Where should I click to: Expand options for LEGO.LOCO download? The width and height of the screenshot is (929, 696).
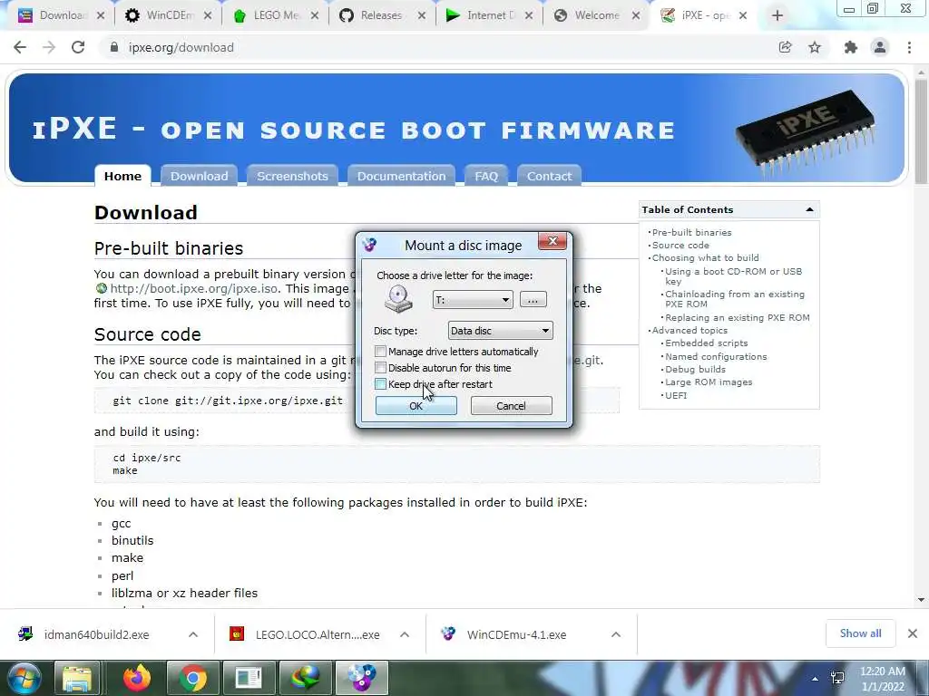click(405, 634)
